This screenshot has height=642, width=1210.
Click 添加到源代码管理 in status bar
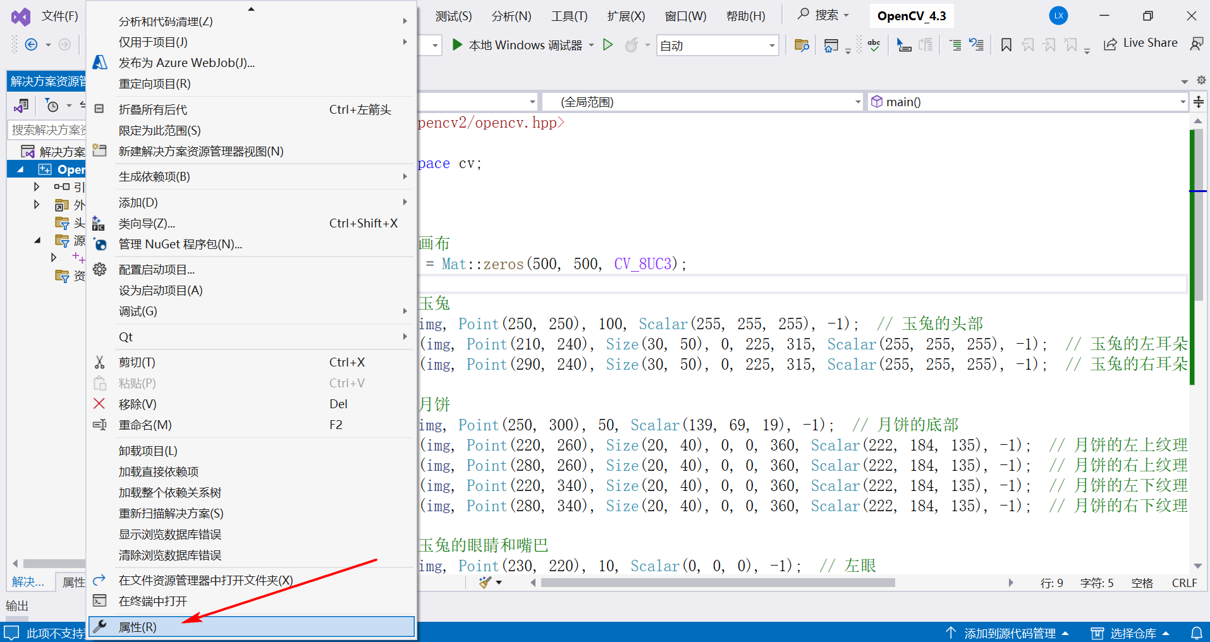(1007, 633)
